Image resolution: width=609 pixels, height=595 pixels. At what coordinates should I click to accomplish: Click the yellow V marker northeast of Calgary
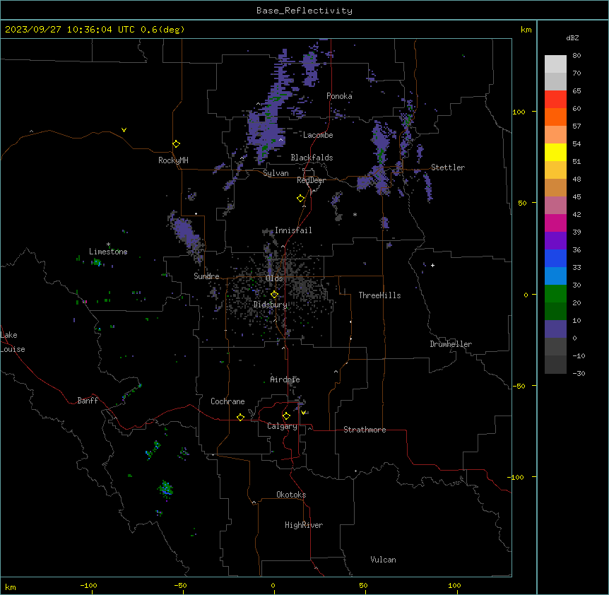(303, 413)
